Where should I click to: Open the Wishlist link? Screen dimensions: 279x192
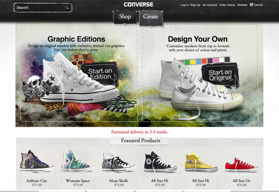(x=242, y=5)
